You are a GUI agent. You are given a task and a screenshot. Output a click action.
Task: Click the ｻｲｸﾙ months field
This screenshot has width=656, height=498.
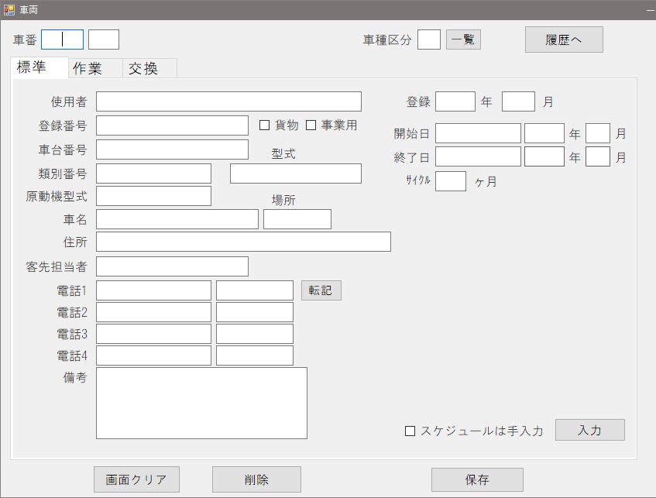pyautogui.click(x=450, y=181)
